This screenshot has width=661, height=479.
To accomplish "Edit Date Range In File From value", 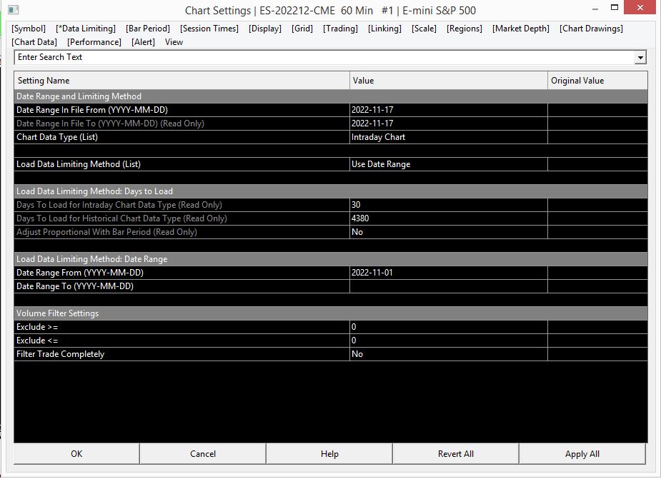I will 449,110.
